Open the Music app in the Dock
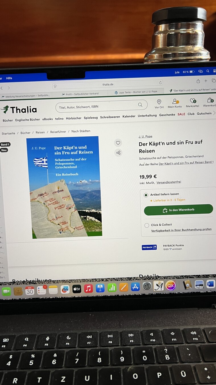 pos(88,288)
